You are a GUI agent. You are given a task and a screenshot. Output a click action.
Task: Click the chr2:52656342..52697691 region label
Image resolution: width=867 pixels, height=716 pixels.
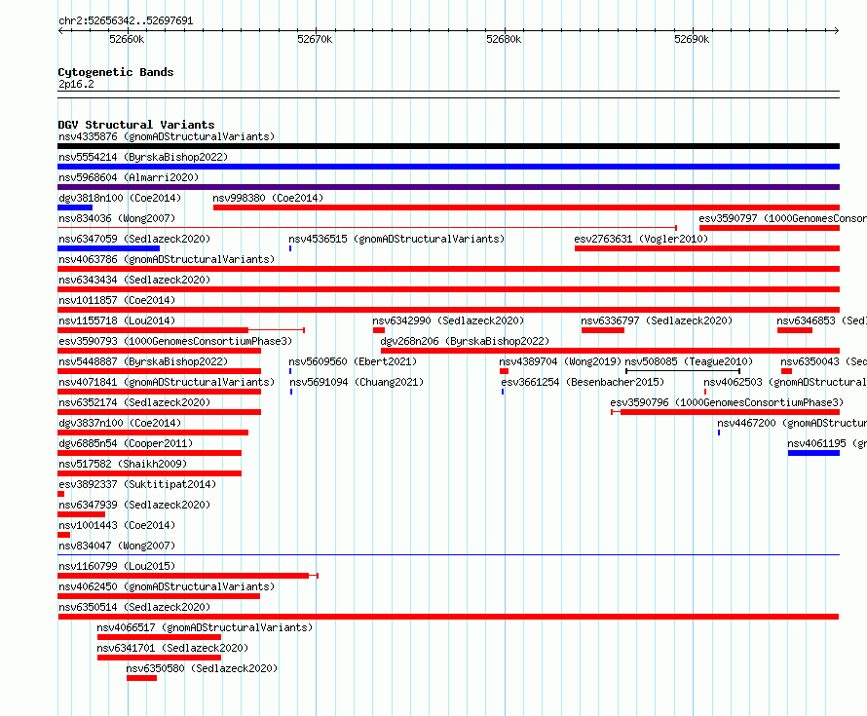coord(126,21)
